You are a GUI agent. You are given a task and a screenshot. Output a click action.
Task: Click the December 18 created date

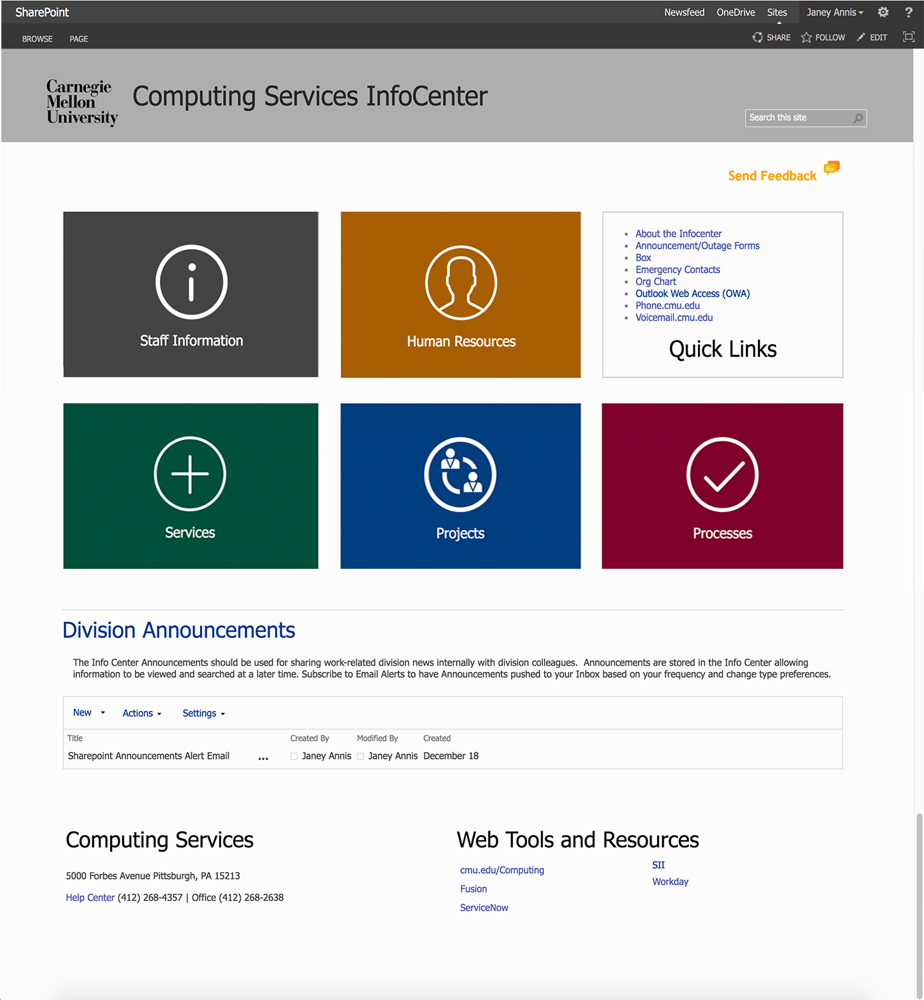pos(451,755)
